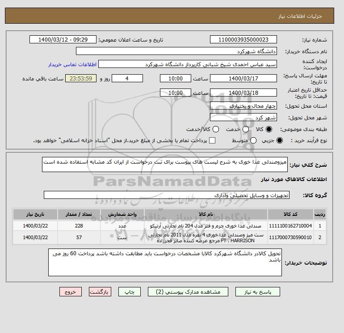Click the چاپ print button
Viewport: 344px width, 333px height.
click(x=130, y=292)
